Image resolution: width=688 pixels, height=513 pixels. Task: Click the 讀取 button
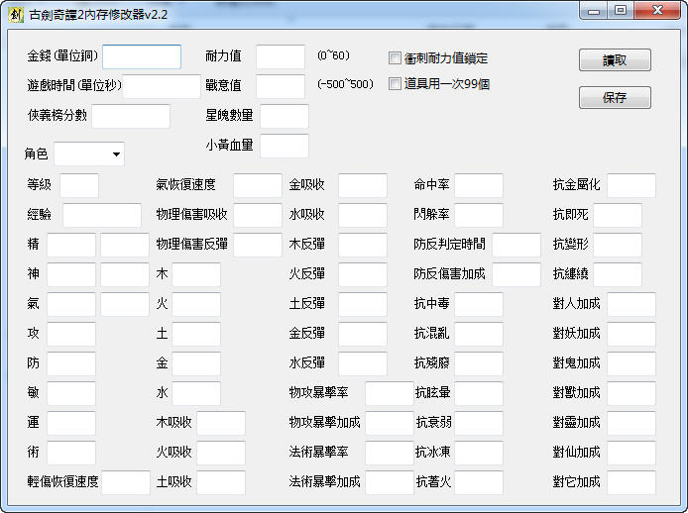tap(615, 59)
